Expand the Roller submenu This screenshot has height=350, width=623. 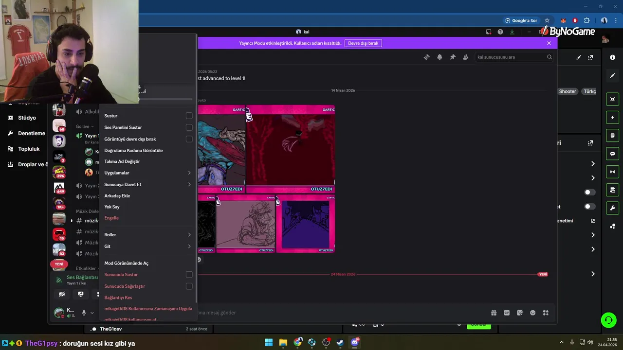click(x=147, y=234)
